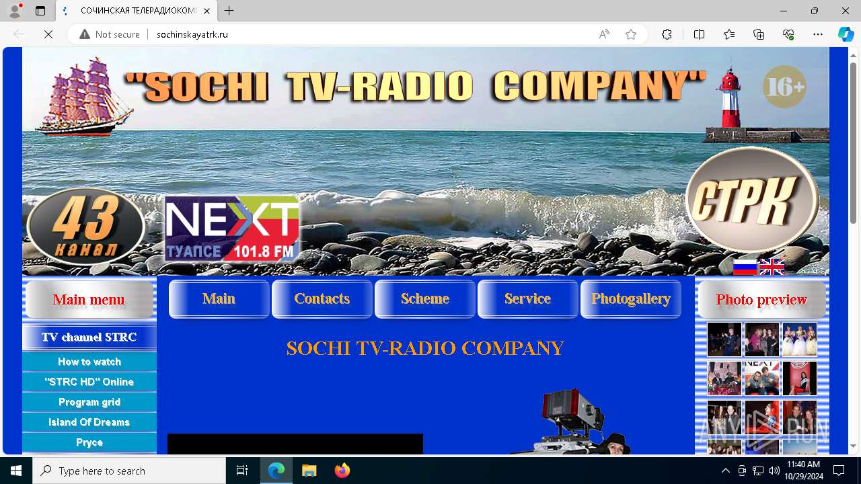Open Copilot sidebar icon
The width and height of the screenshot is (861, 484).
(x=846, y=34)
